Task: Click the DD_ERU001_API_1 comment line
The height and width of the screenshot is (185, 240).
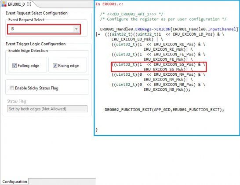Action: coord(131,14)
